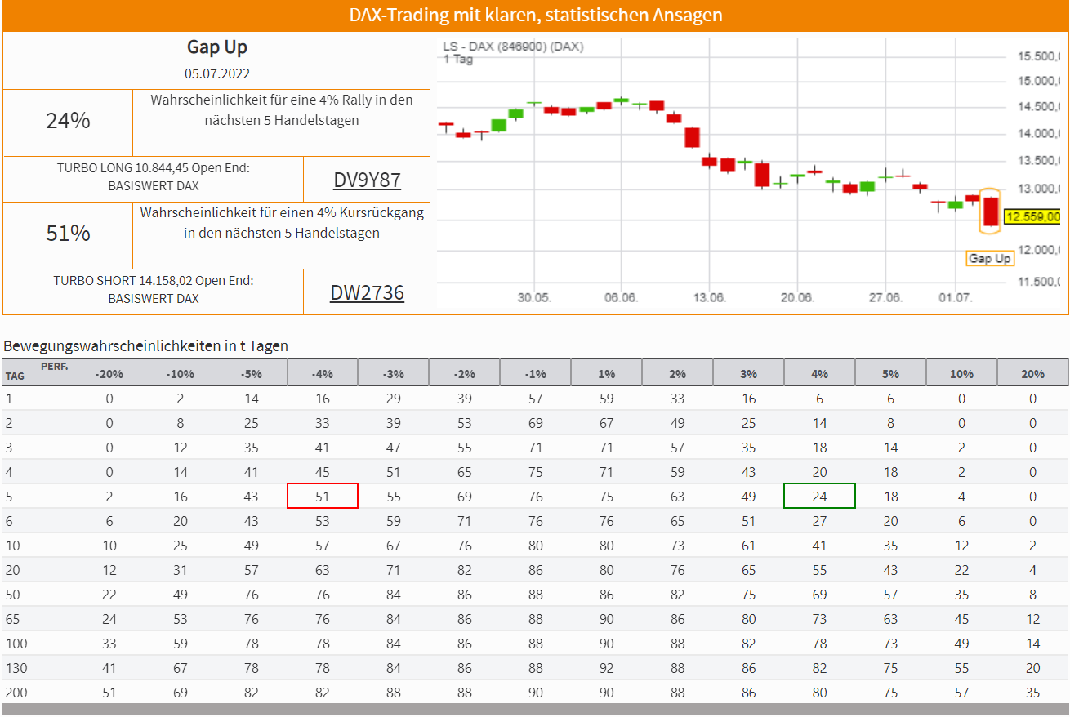Click the 45 value in Tag 65 row
Viewport: 1070px width, 717px height.
click(x=962, y=619)
